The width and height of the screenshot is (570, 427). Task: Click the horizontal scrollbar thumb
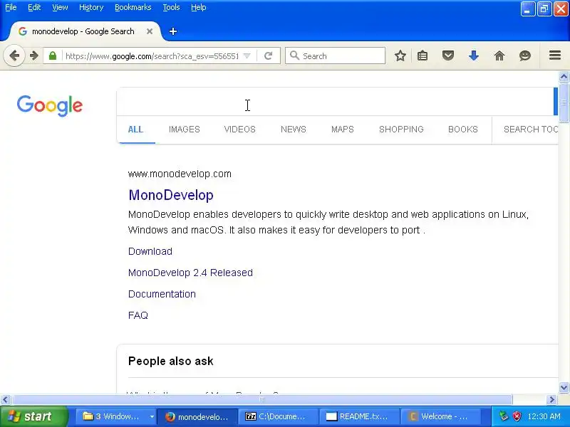pyautogui.click(x=261, y=400)
